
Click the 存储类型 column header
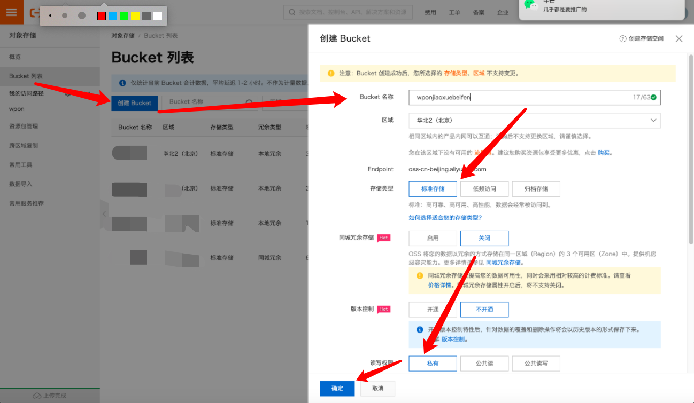coord(222,128)
